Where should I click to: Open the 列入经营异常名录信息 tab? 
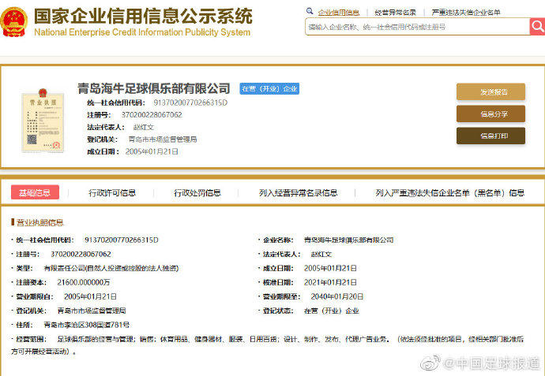click(x=298, y=193)
